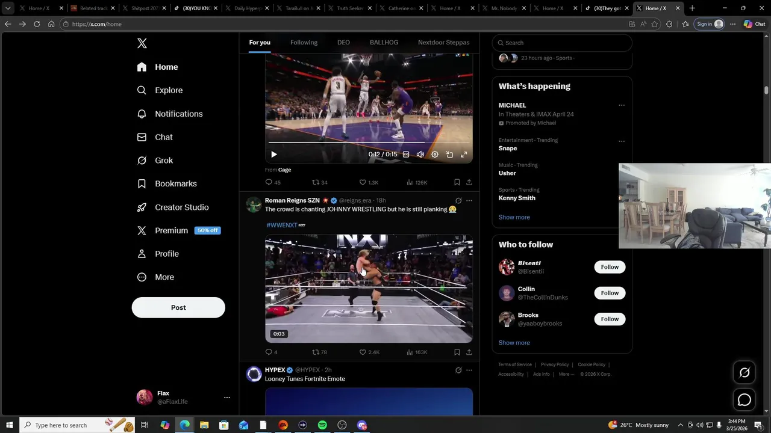Click the Post button
The height and width of the screenshot is (433, 771).
[178, 307]
